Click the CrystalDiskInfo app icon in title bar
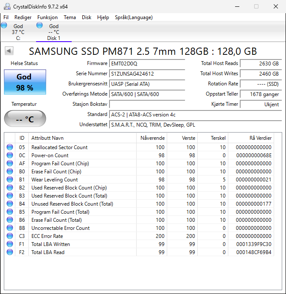This screenshot has height=294, width=286. [7, 6]
